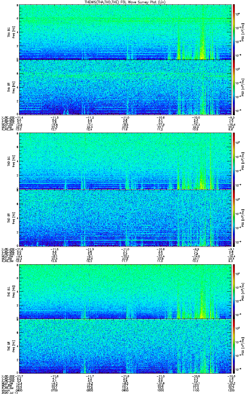The height and width of the screenshot is (395, 247).
Task: Click the THE B-perp spectrogram panel
Action: tap(126, 291)
